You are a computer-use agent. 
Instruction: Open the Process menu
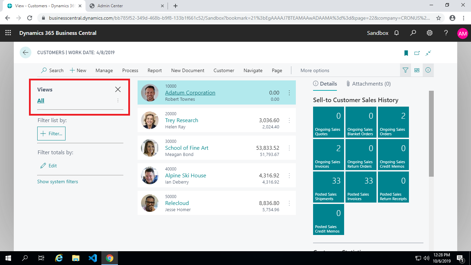[x=130, y=70]
